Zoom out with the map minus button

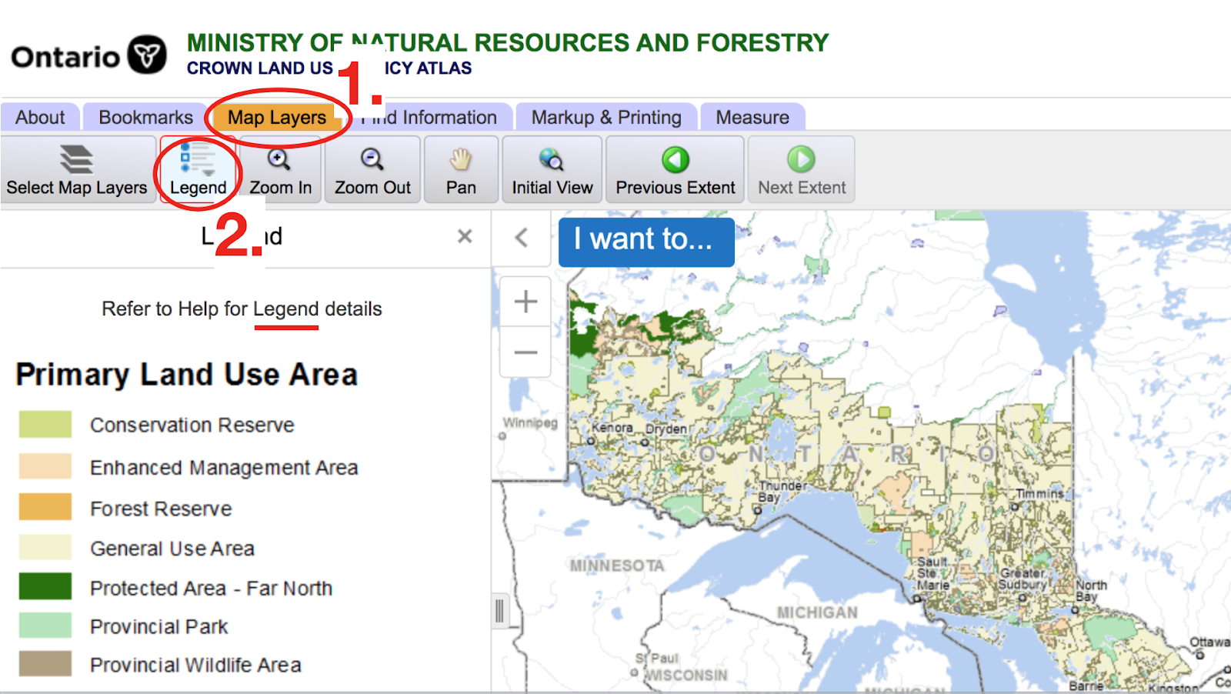click(525, 352)
